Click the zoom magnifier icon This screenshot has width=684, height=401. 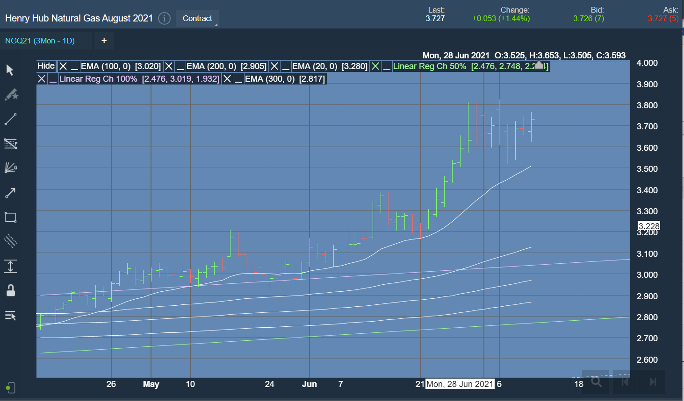click(x=596, y=382)
